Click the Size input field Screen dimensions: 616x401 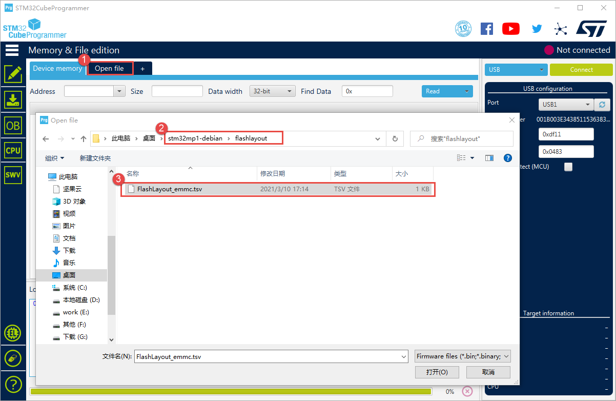tap(177, 91)
